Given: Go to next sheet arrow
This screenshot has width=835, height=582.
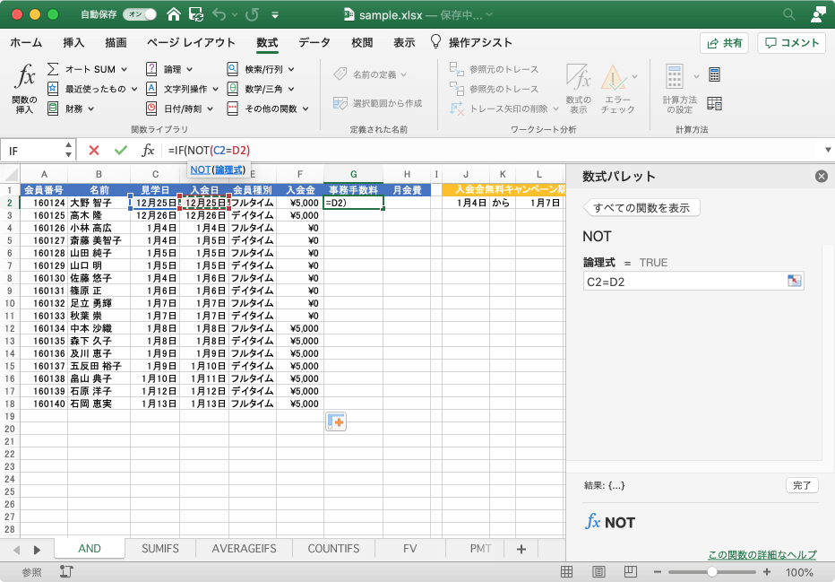Looking at the screenshot, I should tap(37, 550).
